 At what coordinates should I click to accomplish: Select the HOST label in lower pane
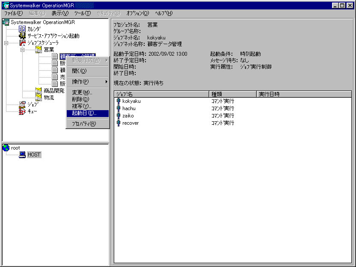(34, 155)
